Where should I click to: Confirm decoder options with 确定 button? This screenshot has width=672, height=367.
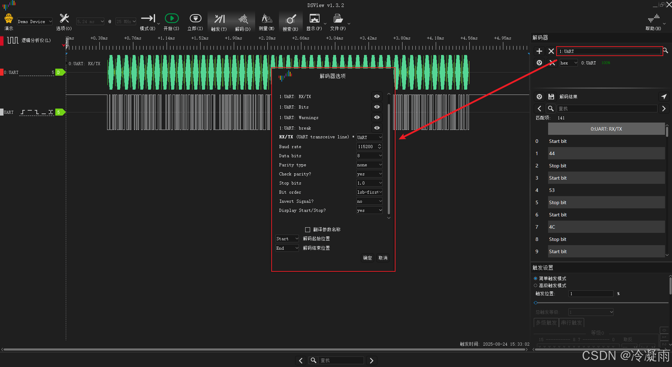tap(367, 258)
